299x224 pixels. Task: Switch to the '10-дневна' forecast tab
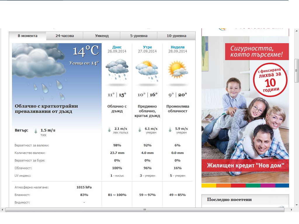176,36
